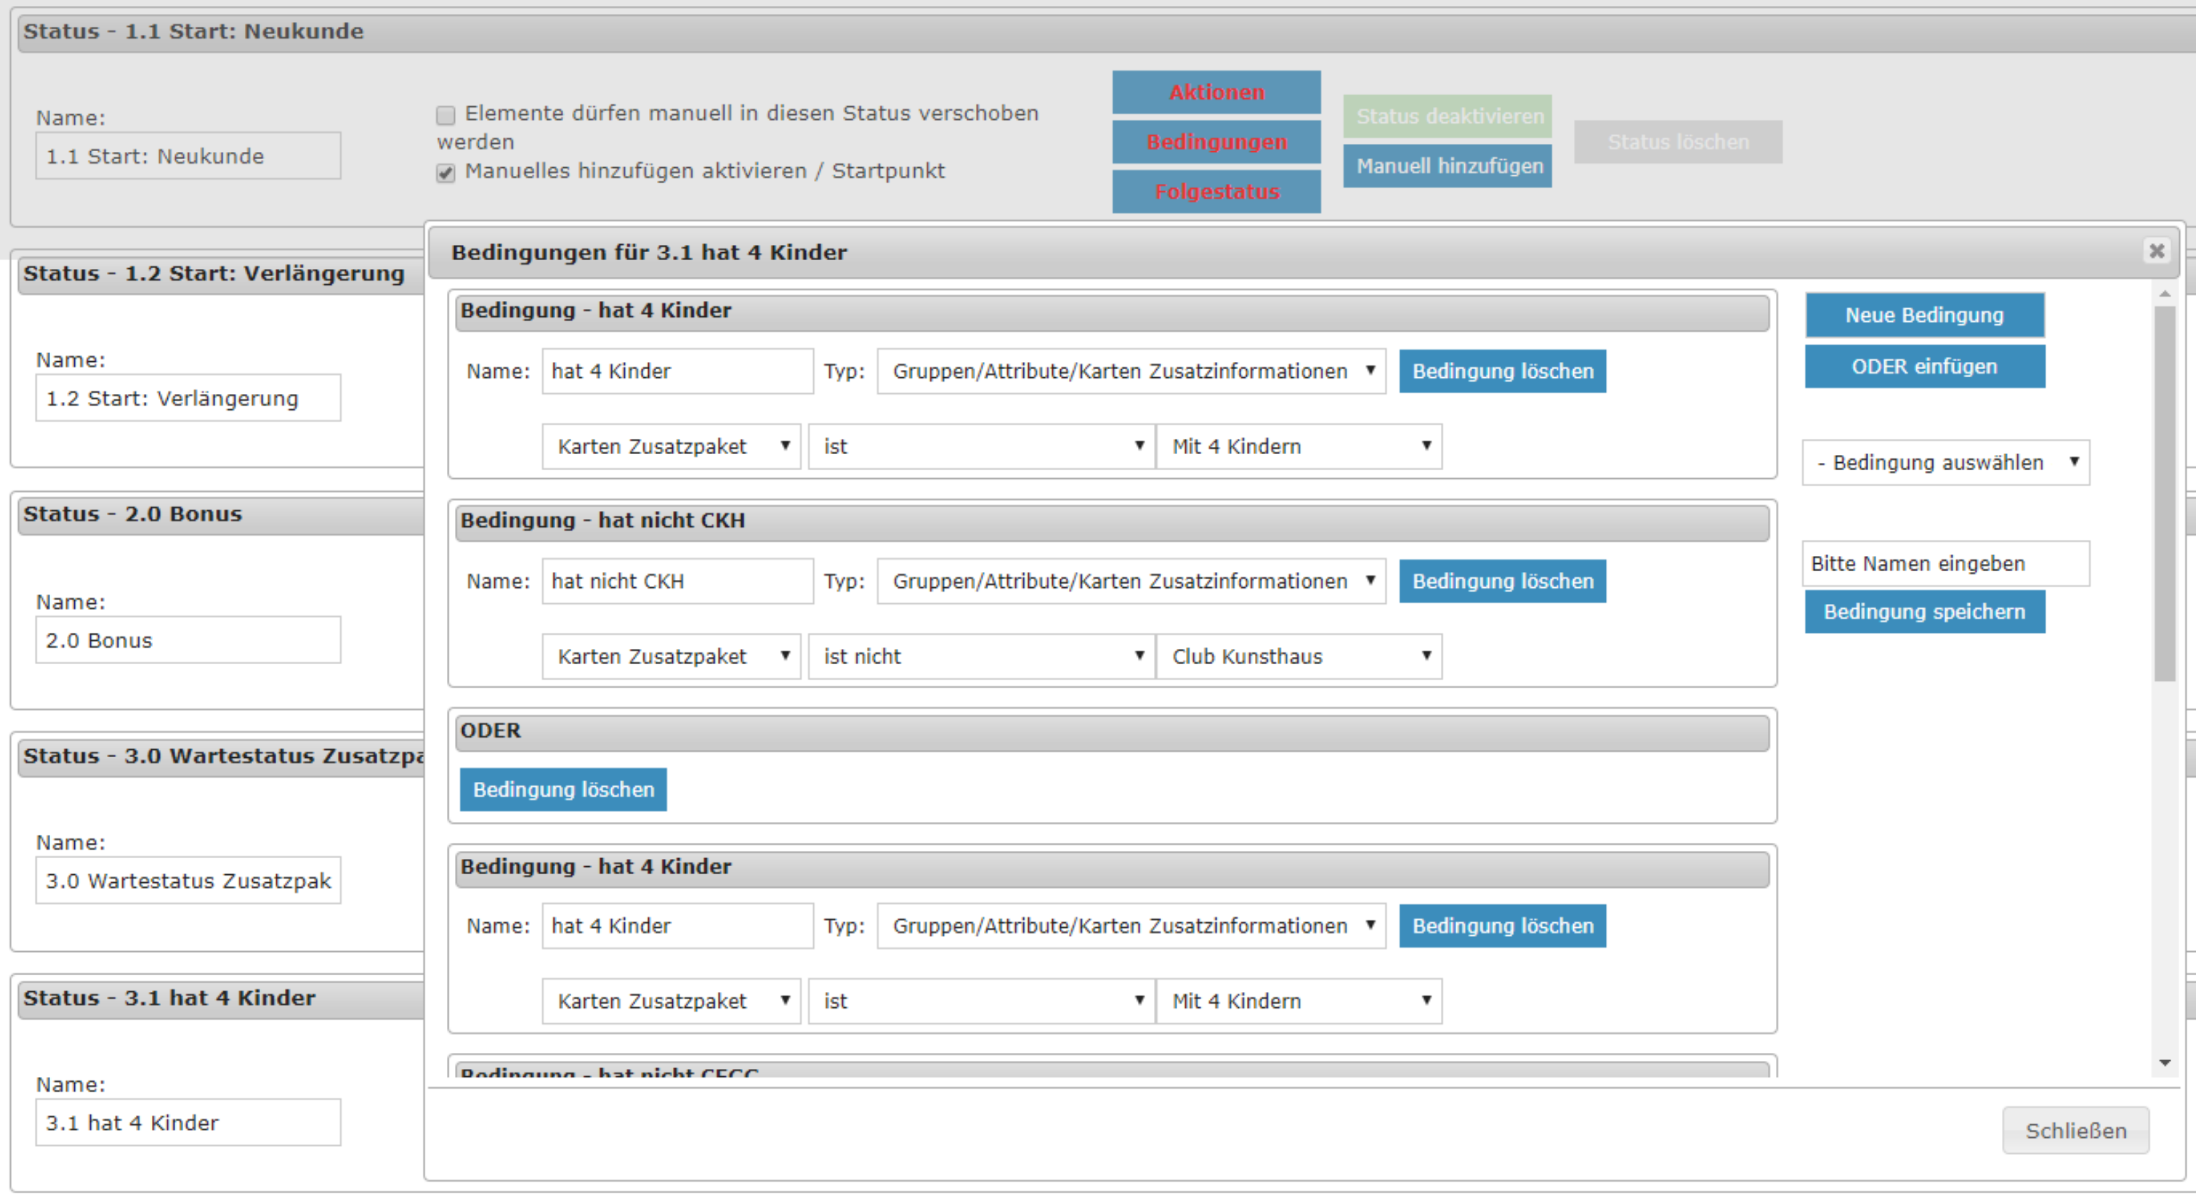
Task: Click Status deaktivieren button
Action: [1448, 116]
